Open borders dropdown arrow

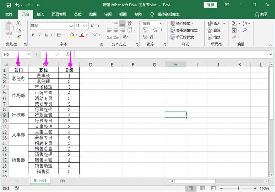64,35
